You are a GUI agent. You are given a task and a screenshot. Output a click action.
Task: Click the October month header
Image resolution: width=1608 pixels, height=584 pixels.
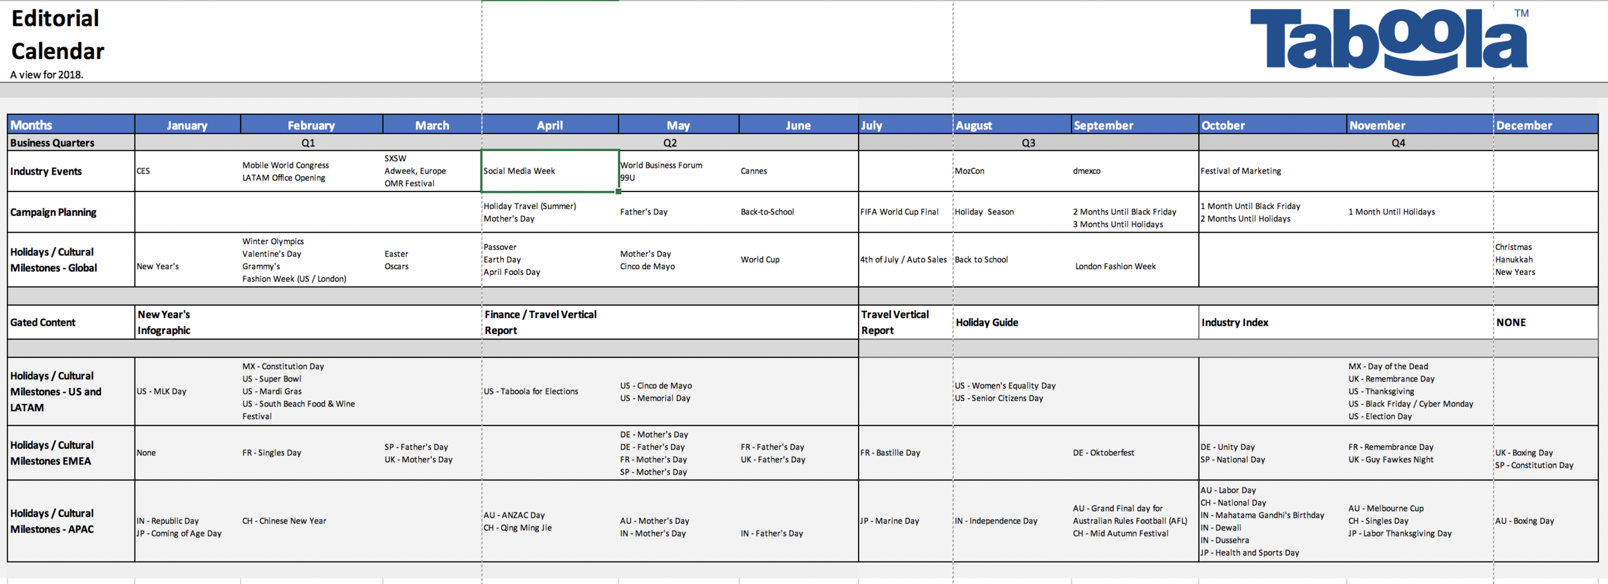click(1272, 125)
